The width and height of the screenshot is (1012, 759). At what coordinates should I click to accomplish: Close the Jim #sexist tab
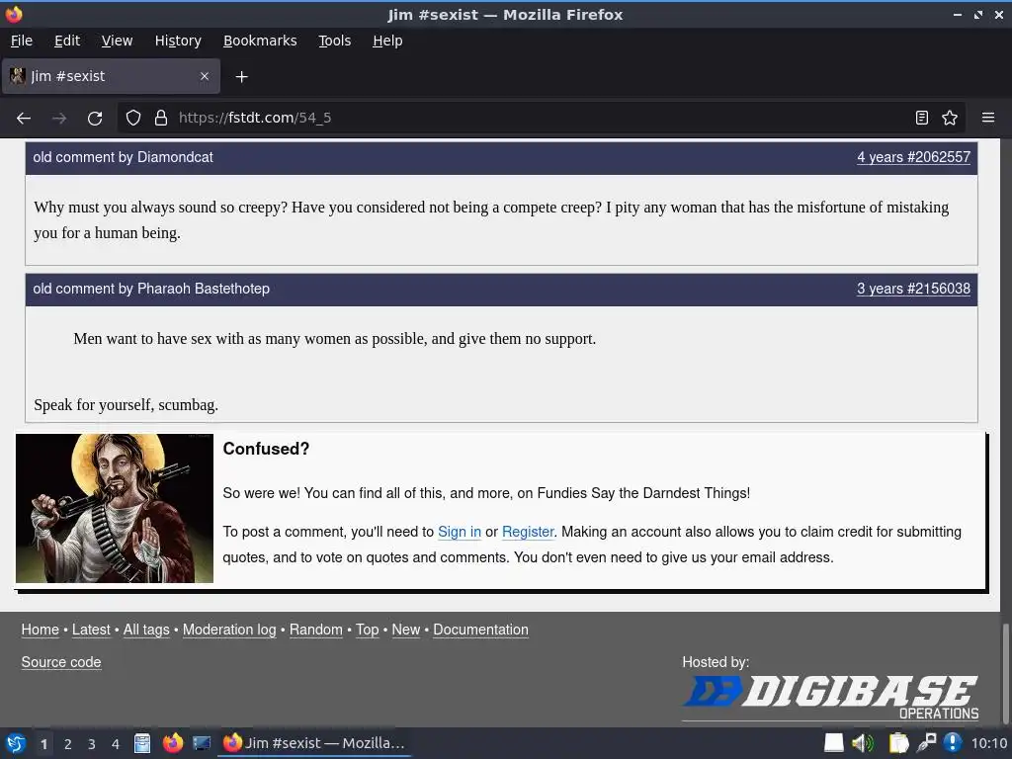(x=205, y=76)
